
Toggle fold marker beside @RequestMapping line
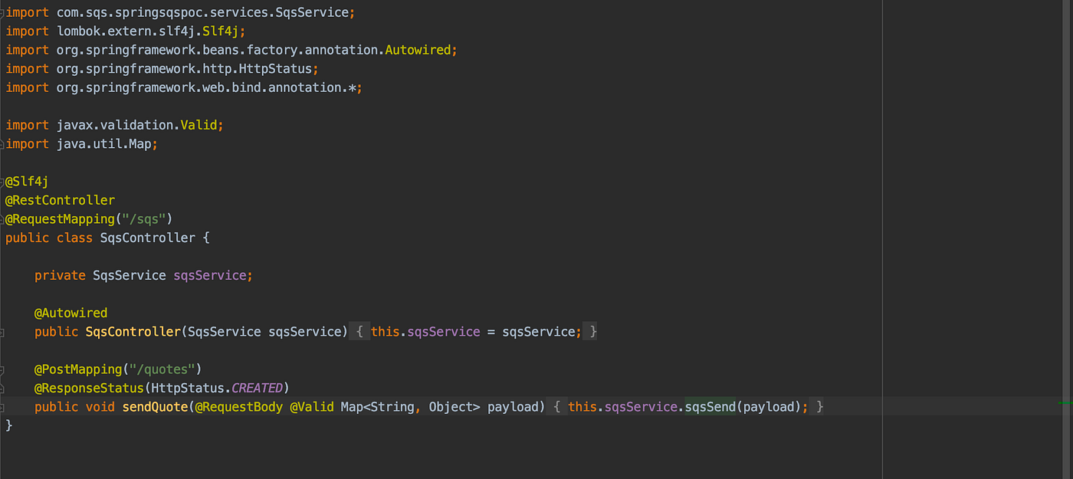click(x=2, y=219)
